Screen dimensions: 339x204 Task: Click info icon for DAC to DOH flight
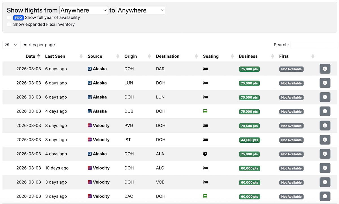325,196
